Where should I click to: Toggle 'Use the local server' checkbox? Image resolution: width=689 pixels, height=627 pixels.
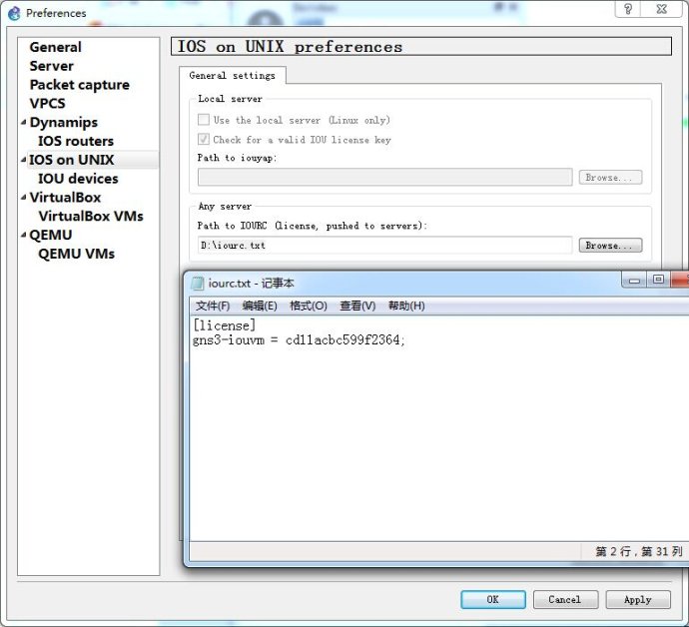coord(204,120)
